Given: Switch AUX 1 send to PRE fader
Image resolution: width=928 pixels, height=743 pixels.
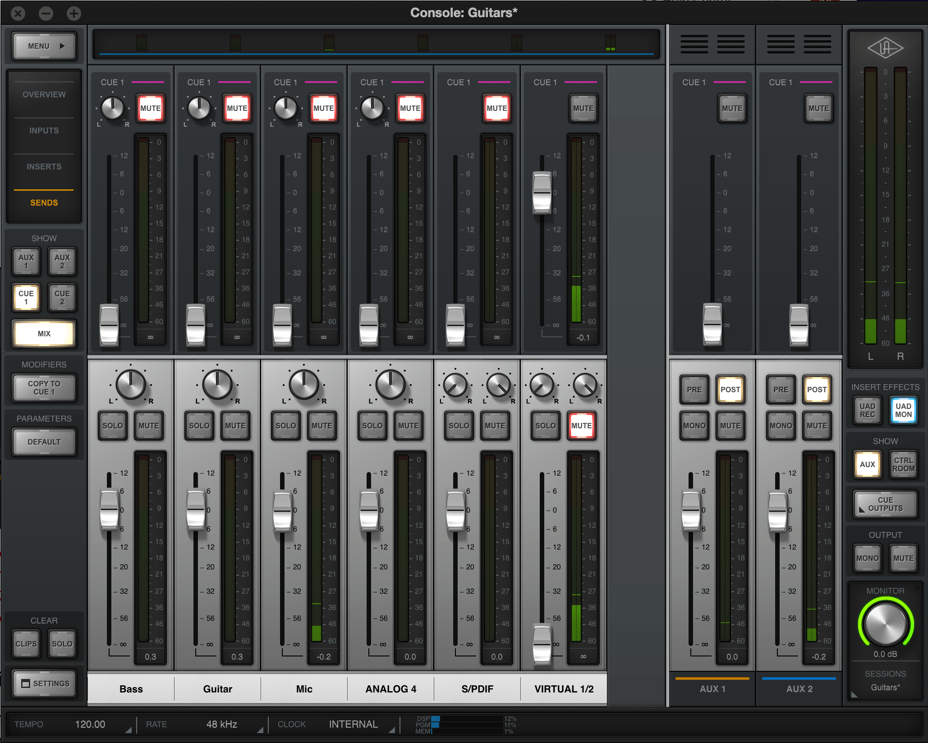Looking at the screenshot, I should click(694, 389).
